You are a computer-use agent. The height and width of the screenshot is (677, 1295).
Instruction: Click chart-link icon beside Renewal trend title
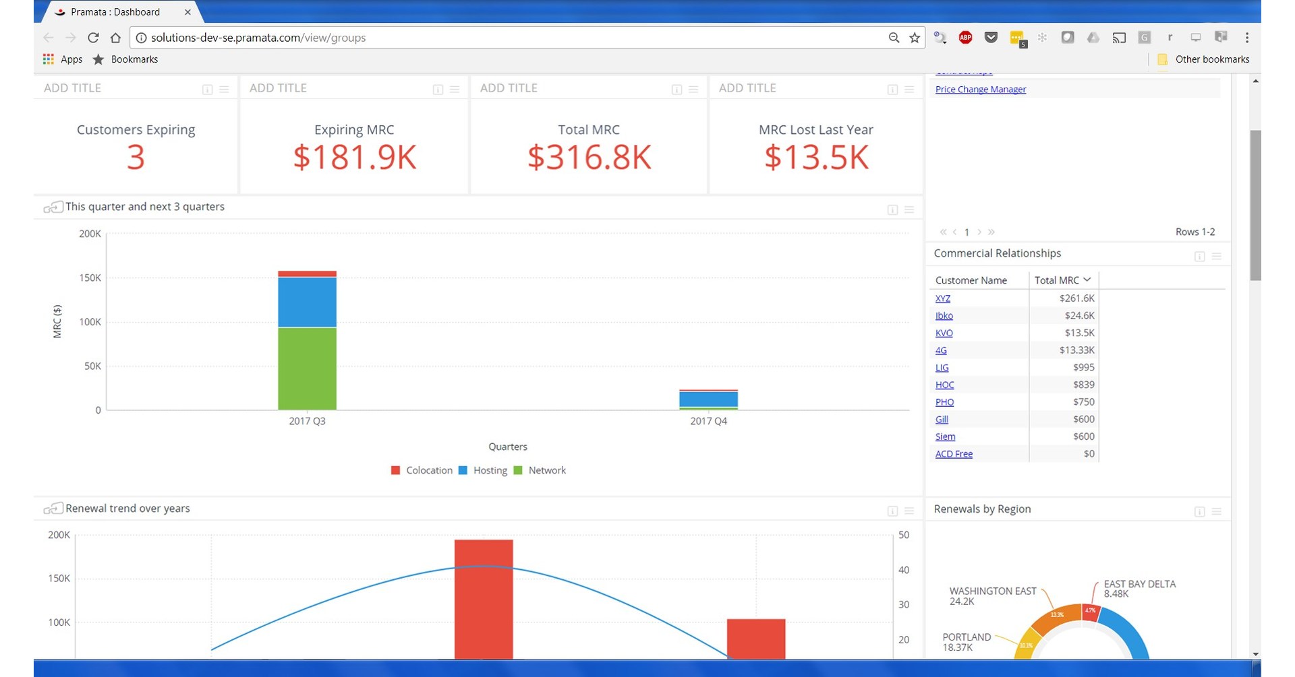point(53,509)
